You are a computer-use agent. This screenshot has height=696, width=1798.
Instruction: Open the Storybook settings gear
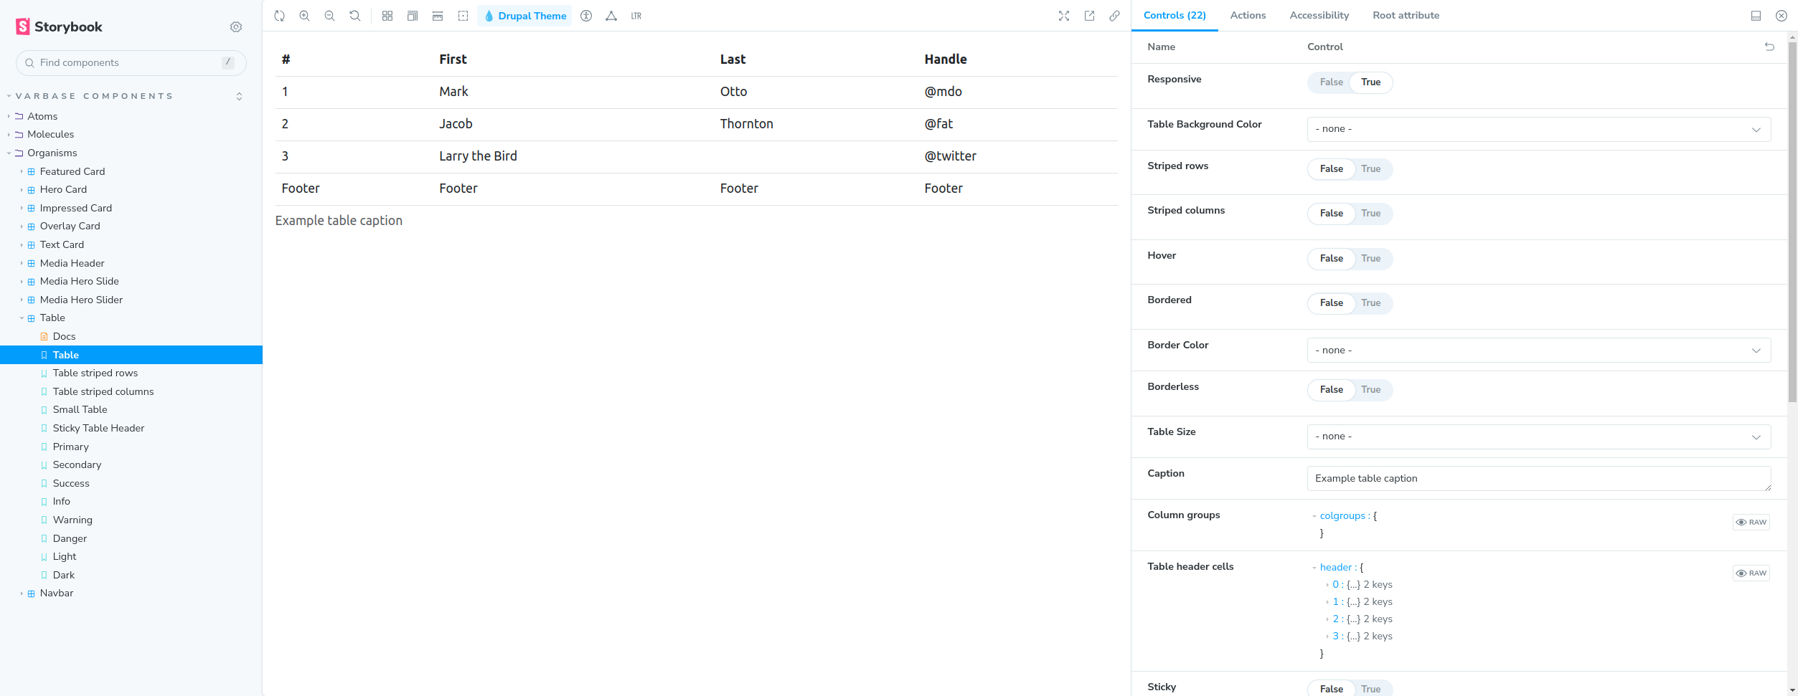click(x=236, y=27)
